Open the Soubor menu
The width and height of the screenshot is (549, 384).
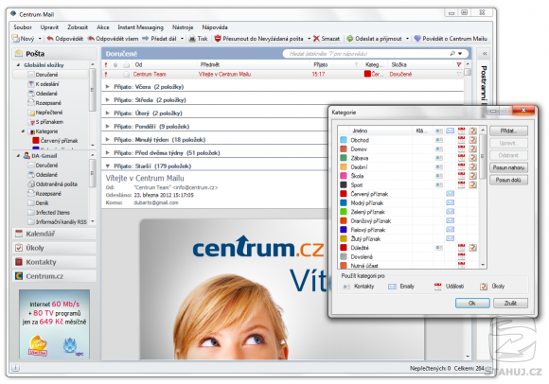tap(23, 26)
